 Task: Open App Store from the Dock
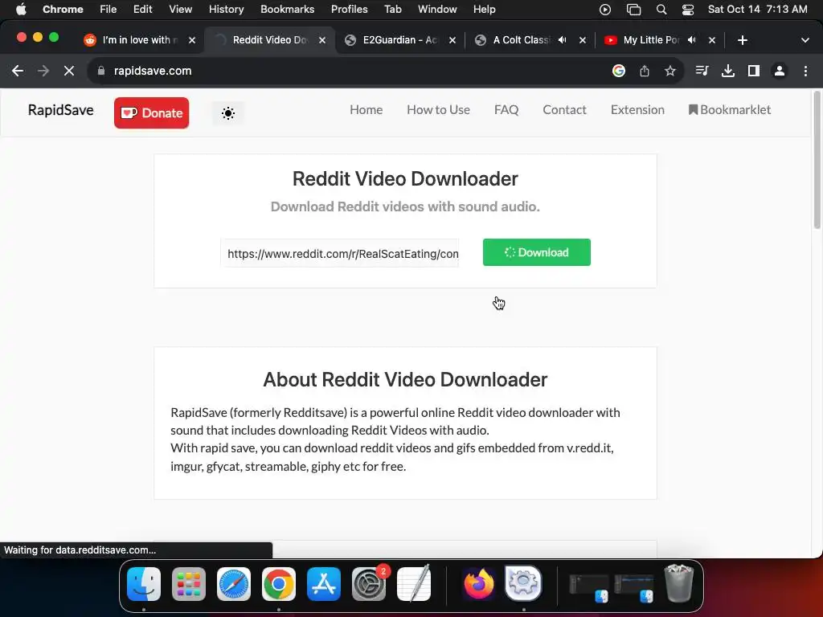[x=324, y=584]
